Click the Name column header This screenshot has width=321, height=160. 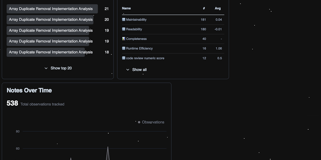pos(126,8)
